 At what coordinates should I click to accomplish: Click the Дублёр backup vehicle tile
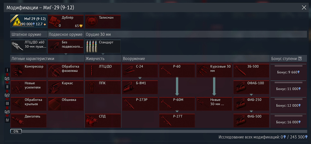pyautogui.click(x=66, y=22)
